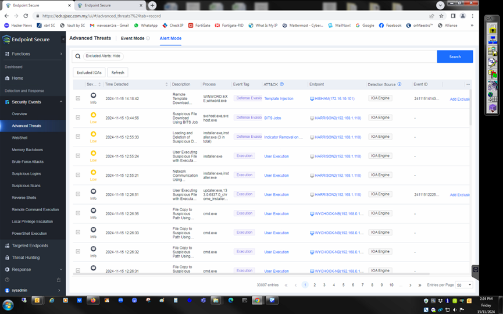Open the Template Injection ATT&CK link
503x314 pixels.
[x=279, y=99]
